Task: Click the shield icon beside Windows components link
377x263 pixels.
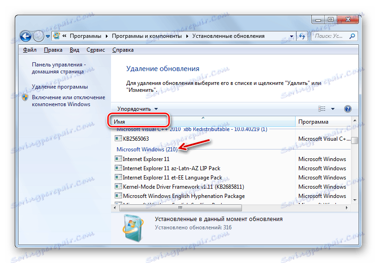Action: click(25, 97)
